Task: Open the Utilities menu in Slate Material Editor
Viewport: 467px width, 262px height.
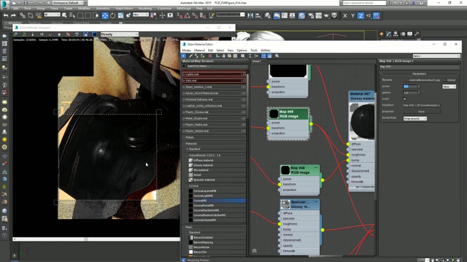Action: tap(266, 51)
